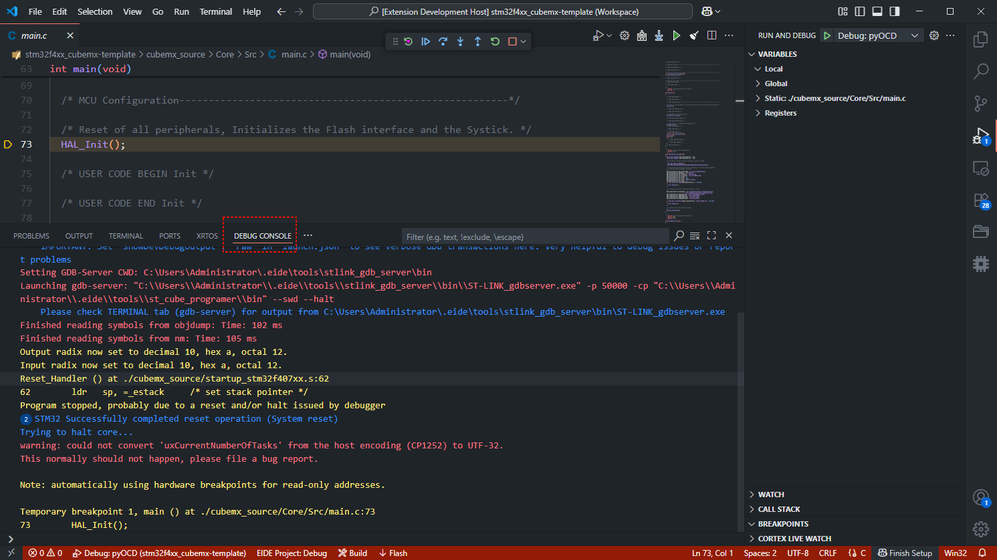
Task: Toggle the bottom panel layout button
Action: coord(877,11)
